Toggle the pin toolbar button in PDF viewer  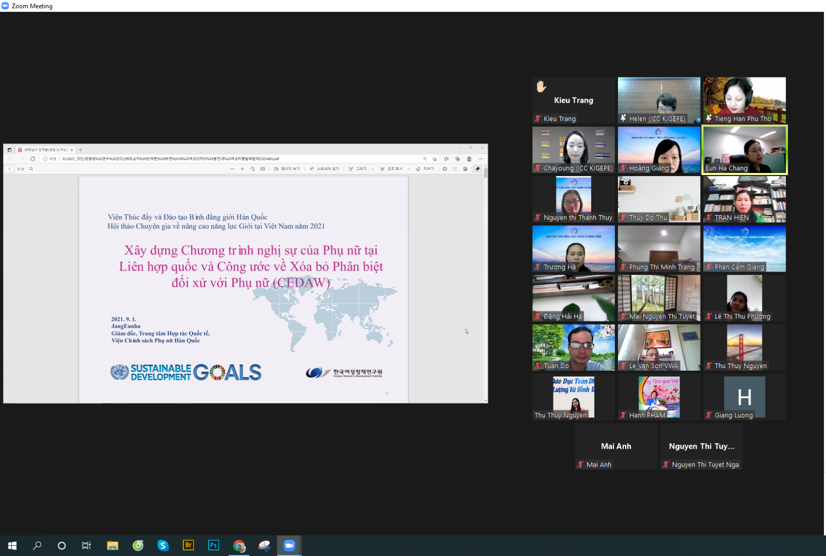pyautogui.click(x=478, y=169)
